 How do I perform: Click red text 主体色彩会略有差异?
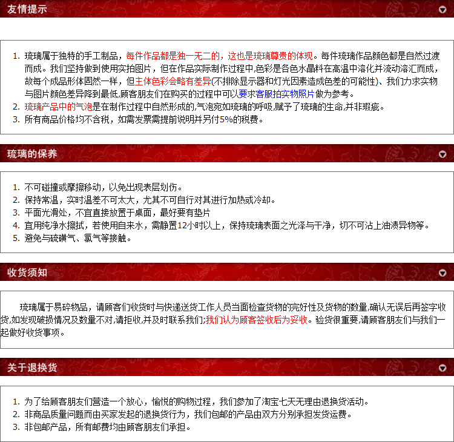click(173, 81)
